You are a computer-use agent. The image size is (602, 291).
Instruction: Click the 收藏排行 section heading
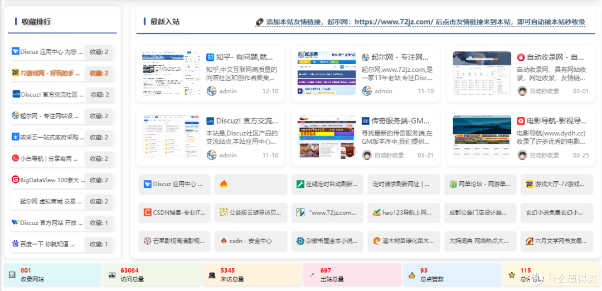coord(36,22)
